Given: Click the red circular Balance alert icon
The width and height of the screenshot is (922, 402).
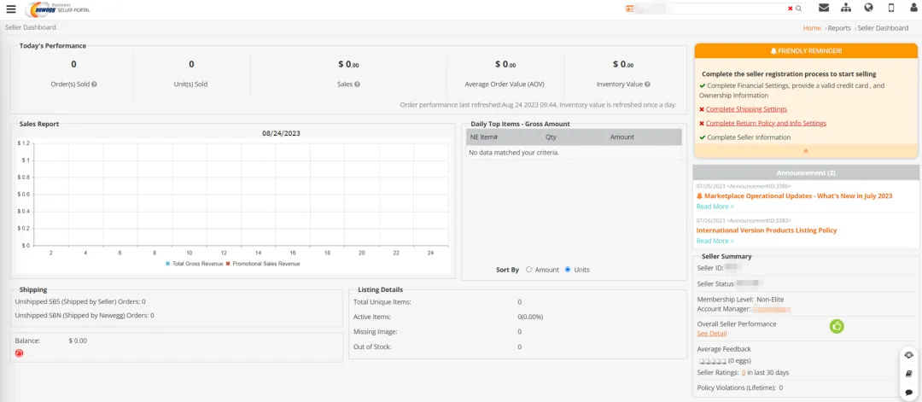Looking at the screenshot, I should pyautogui.click(x=19, y=353).
